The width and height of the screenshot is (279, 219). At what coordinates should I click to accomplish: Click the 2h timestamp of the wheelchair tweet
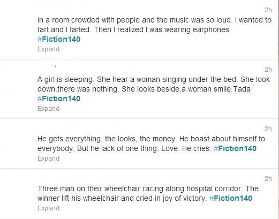tap(268, 179)
